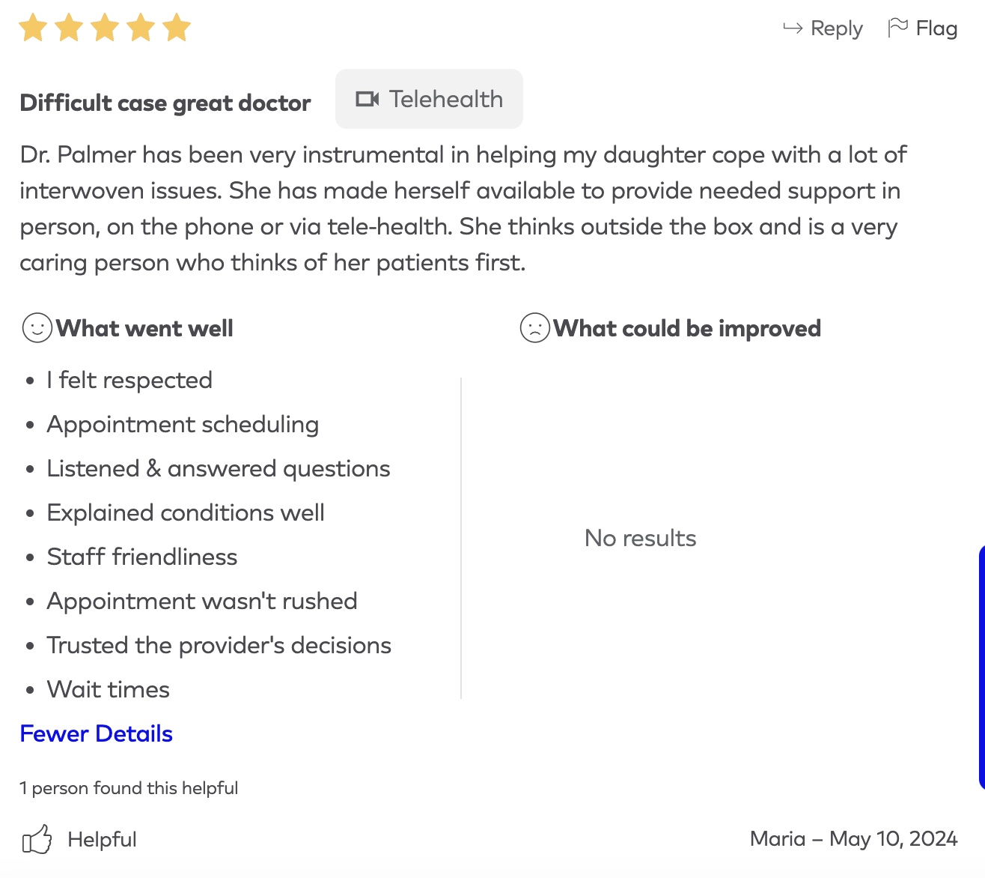The height and width of the screenshot is (878, 985).
Task: Click the '1 person found this helpful' text
Action: point(129,788)
